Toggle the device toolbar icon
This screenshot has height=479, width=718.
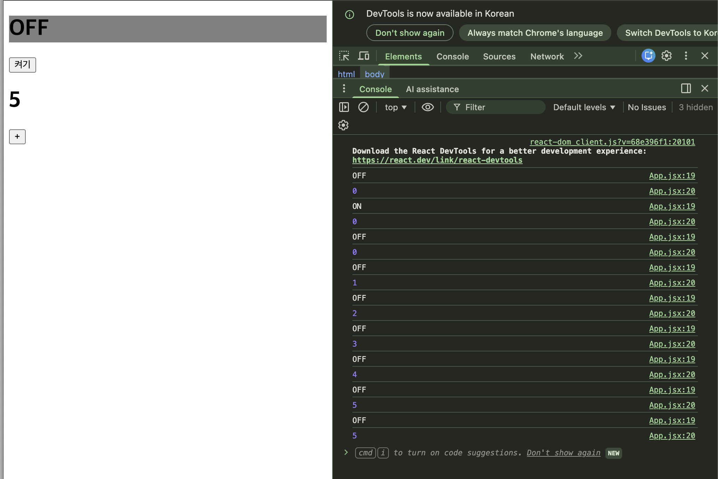[364, 56]
